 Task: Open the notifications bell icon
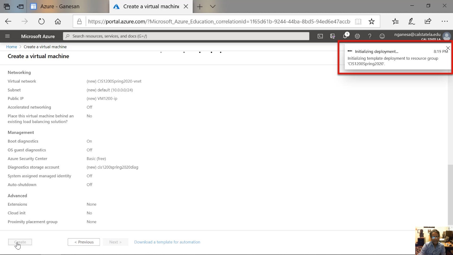pos(345,36)
